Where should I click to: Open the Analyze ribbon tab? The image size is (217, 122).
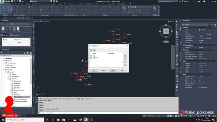click(34, 4)
